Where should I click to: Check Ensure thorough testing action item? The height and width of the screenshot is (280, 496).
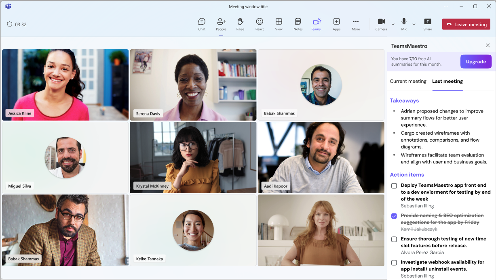(394, 239)
